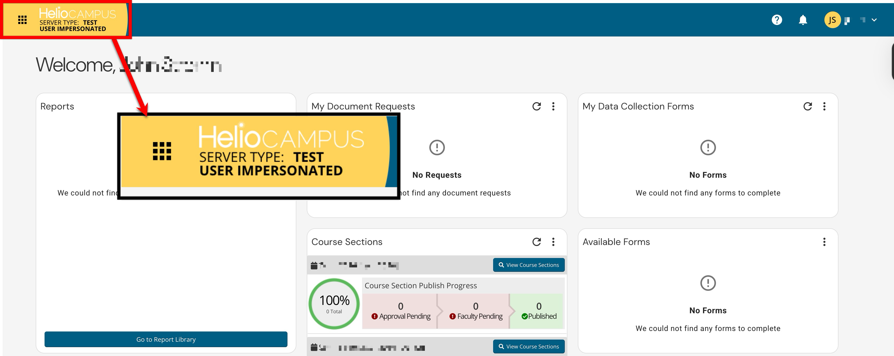The width and height of the screenshot is (894, 356).
Task: Open the notifications bell
Action: click(803, 20)
